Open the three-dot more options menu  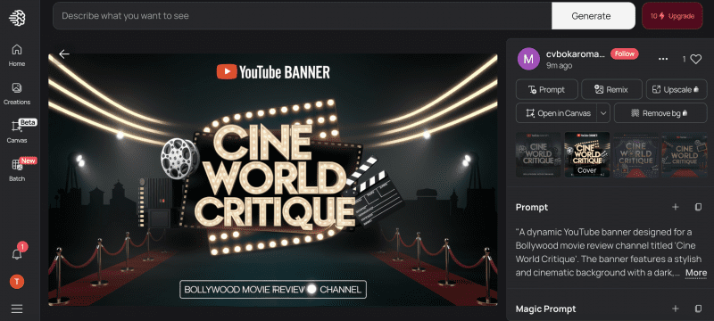pyautogui.click(x=663, y=59)
